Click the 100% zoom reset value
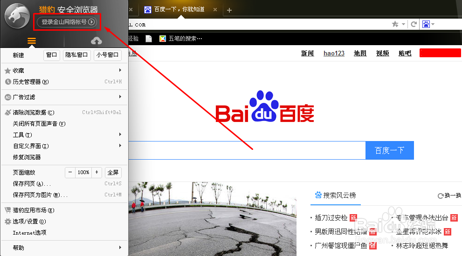 coord(83,172)
